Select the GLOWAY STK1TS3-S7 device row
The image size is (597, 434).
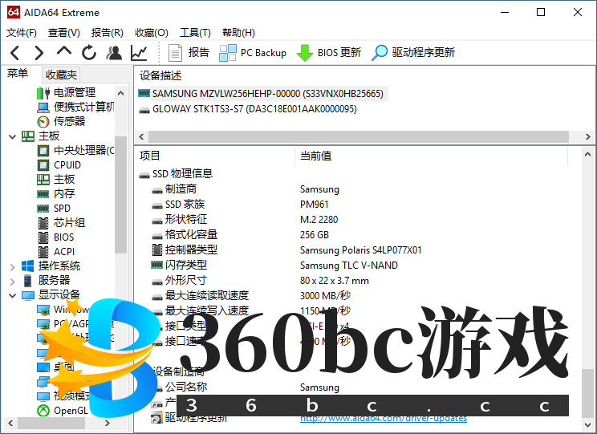click(x=254, y=109)
